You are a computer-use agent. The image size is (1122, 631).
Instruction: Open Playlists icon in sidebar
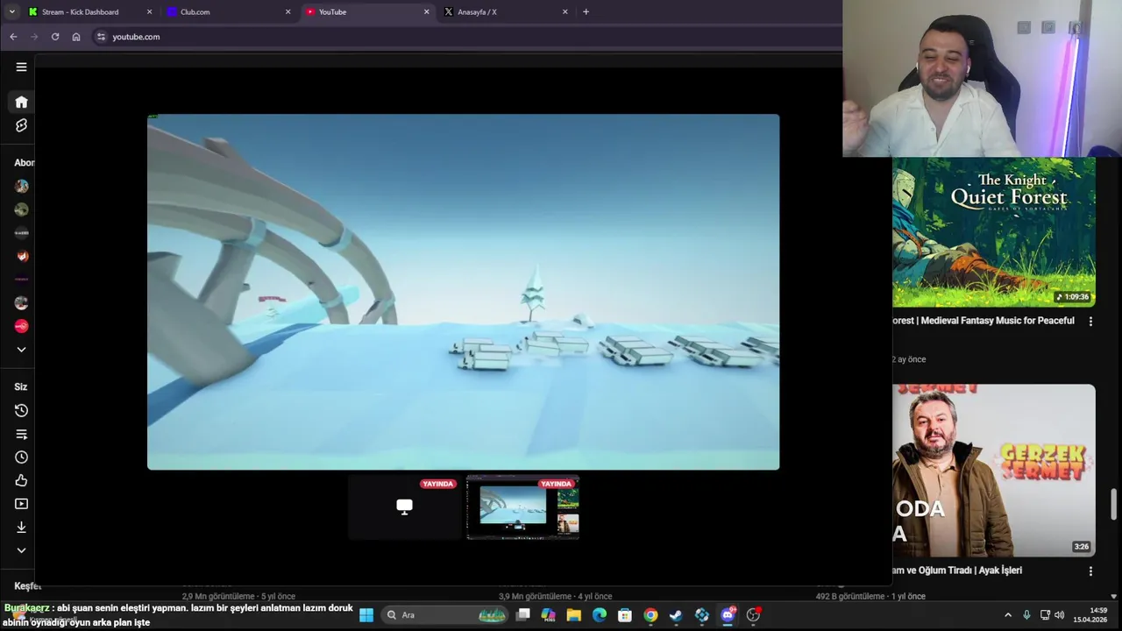click(x=21, y=434)
